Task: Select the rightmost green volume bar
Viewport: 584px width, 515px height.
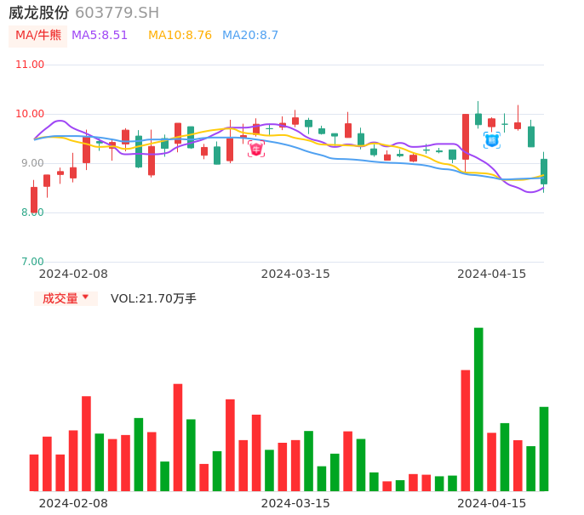Action: pos(544,449)
